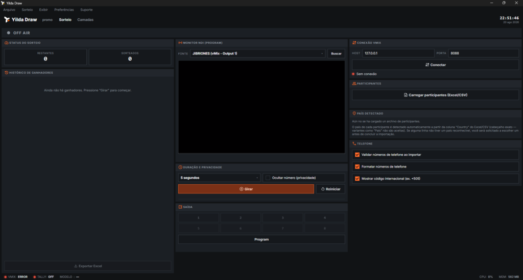The width and height of the screenshot is (523, 280).
Task: Click the Yilda Draw logo icon in header
Action: (x=7, y=20)
